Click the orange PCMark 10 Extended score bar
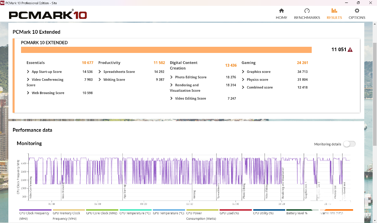 [166, 50]
